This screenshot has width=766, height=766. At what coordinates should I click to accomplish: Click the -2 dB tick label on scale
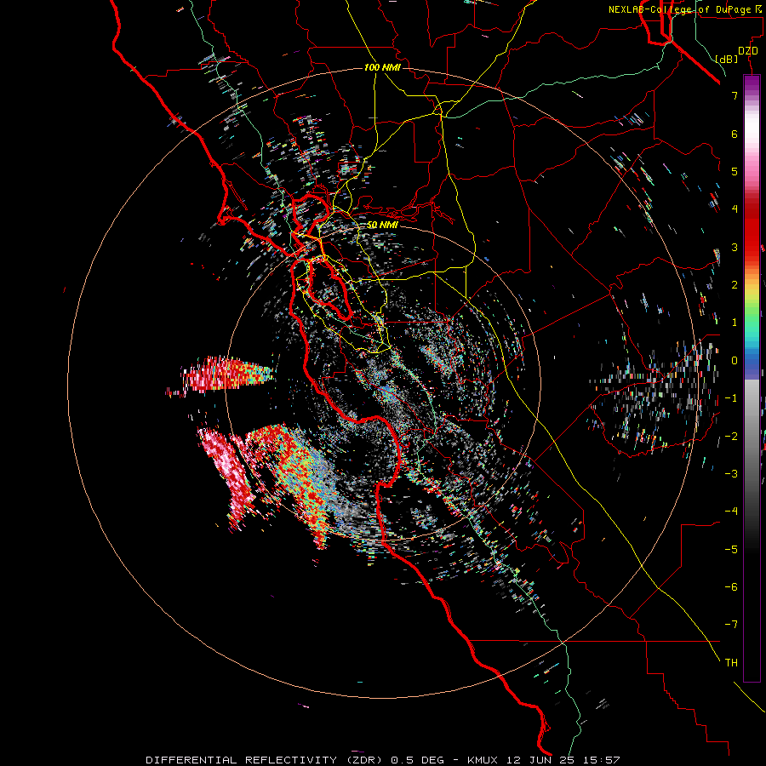(x=731, y=437)
